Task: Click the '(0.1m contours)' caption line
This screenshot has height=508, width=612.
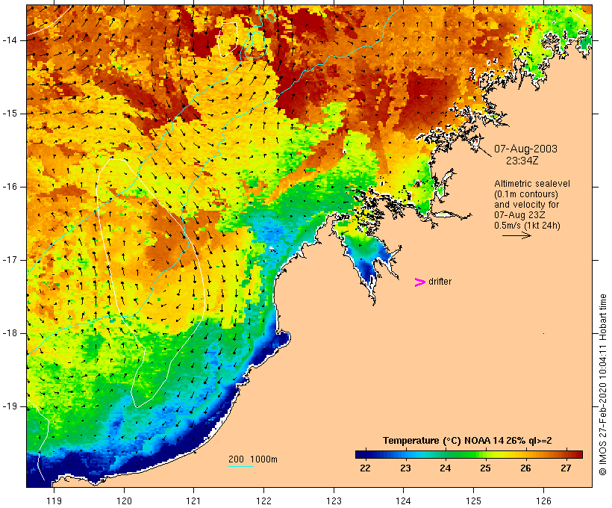Action: pos(525,194)
